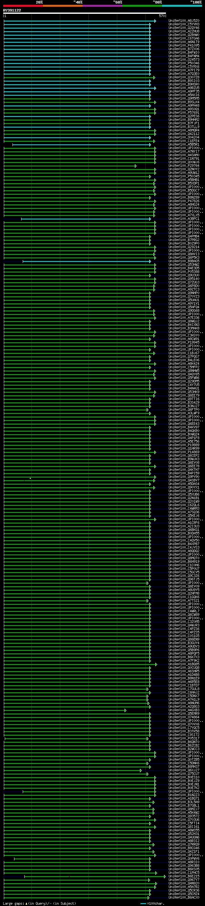205x906 pixels.
Task: Open the UniRef100_Q2QY46 hit
Action: coord(184,28)
